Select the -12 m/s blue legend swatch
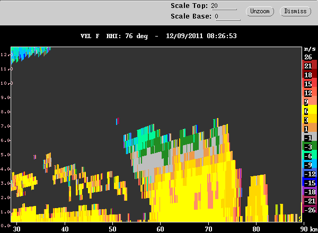Viewport: 318px width, 233px height. [310, 173]
